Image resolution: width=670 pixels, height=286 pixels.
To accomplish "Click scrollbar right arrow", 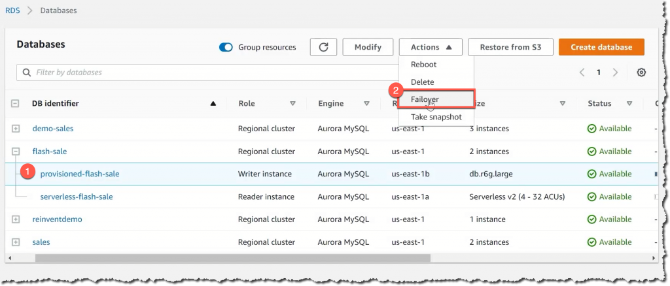I will pyautogui.click(x=654, y=258).
